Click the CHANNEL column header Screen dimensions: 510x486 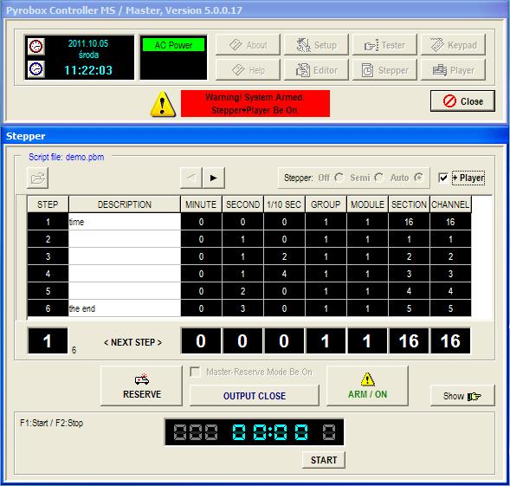tap(450, 204)
